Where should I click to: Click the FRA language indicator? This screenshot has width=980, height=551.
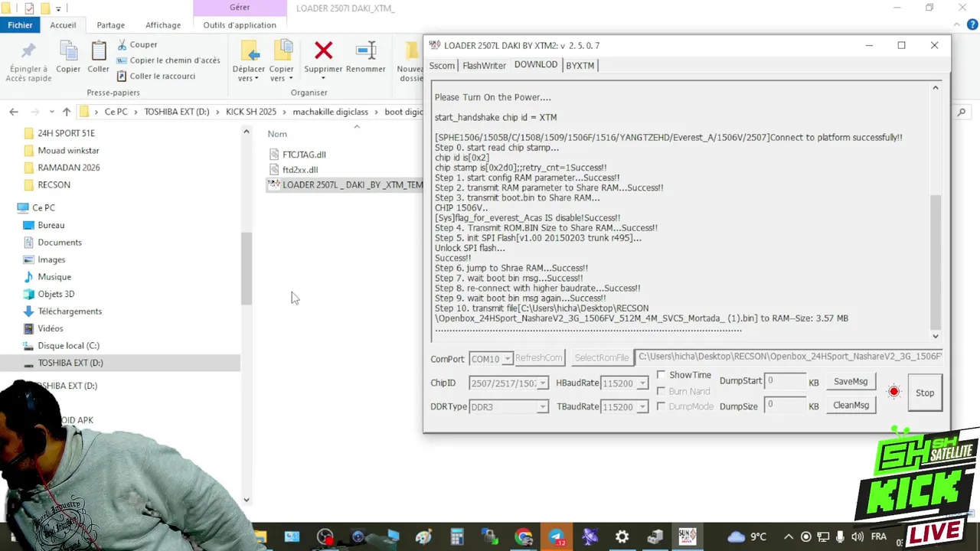click(x=879, y=536)
